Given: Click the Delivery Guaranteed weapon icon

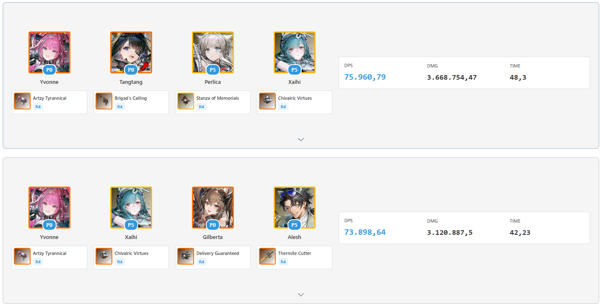Looking at the screenshot, I should click(x=186, y=256).
